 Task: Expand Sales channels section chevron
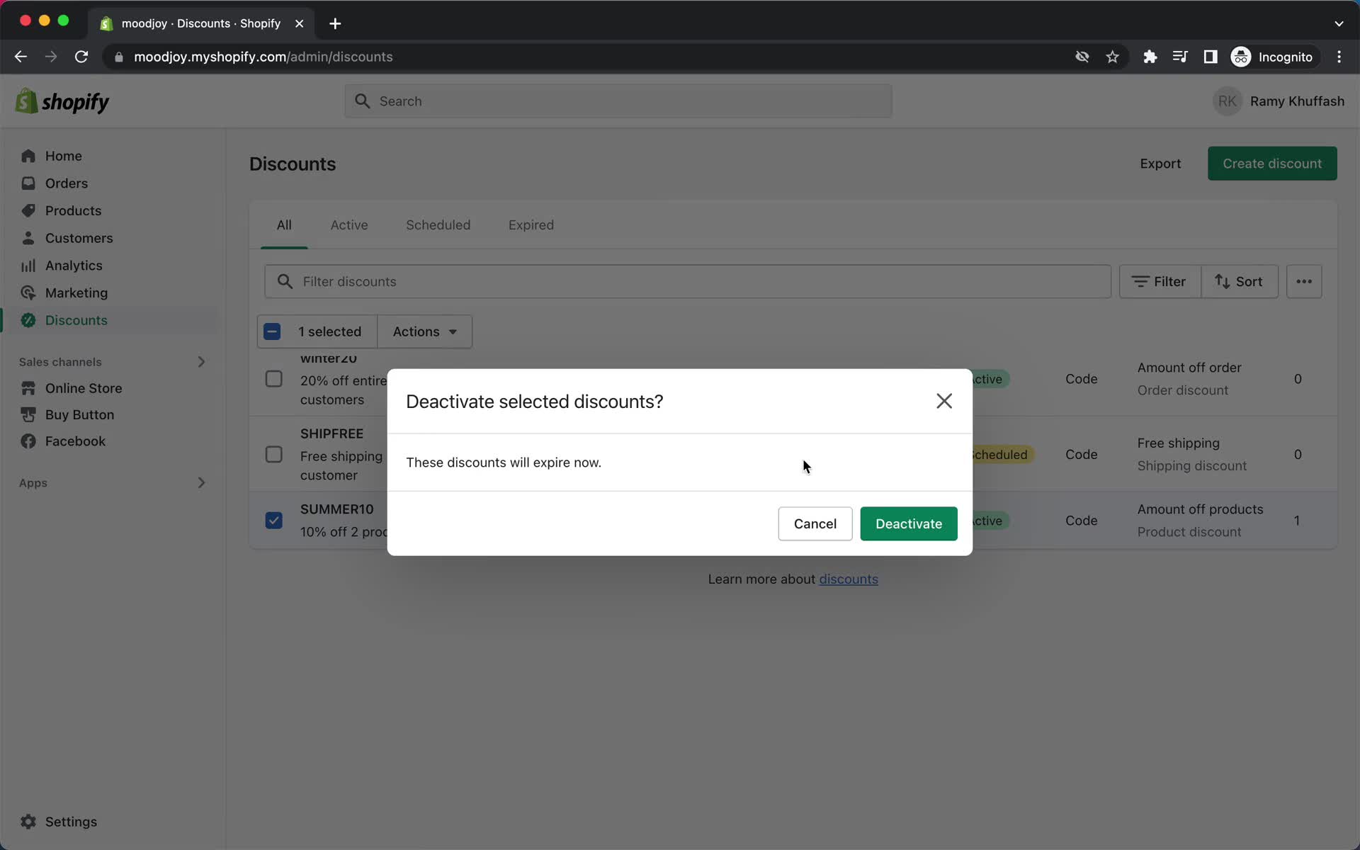click(x=202, y=361)
